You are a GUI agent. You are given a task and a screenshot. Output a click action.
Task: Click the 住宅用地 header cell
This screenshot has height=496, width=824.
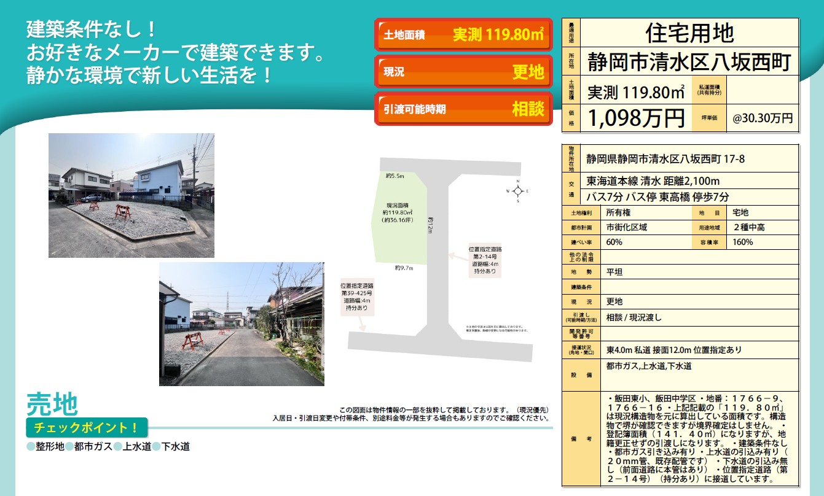[689, 32]
